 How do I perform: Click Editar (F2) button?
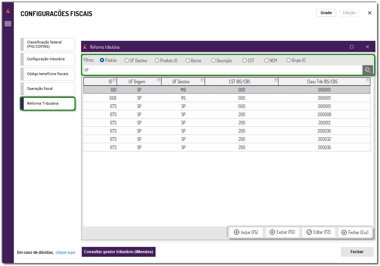318,232
